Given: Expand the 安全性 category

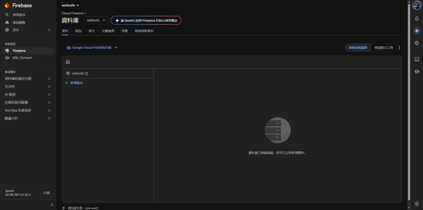Looking at the screenshot, I should (x=28, y=87).
